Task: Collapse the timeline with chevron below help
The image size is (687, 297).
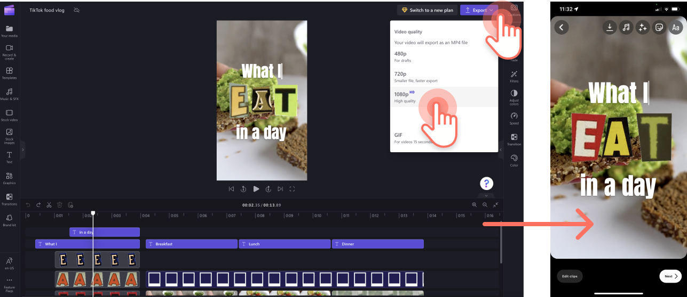Action: pyautogui.click(x=486, y=195)
